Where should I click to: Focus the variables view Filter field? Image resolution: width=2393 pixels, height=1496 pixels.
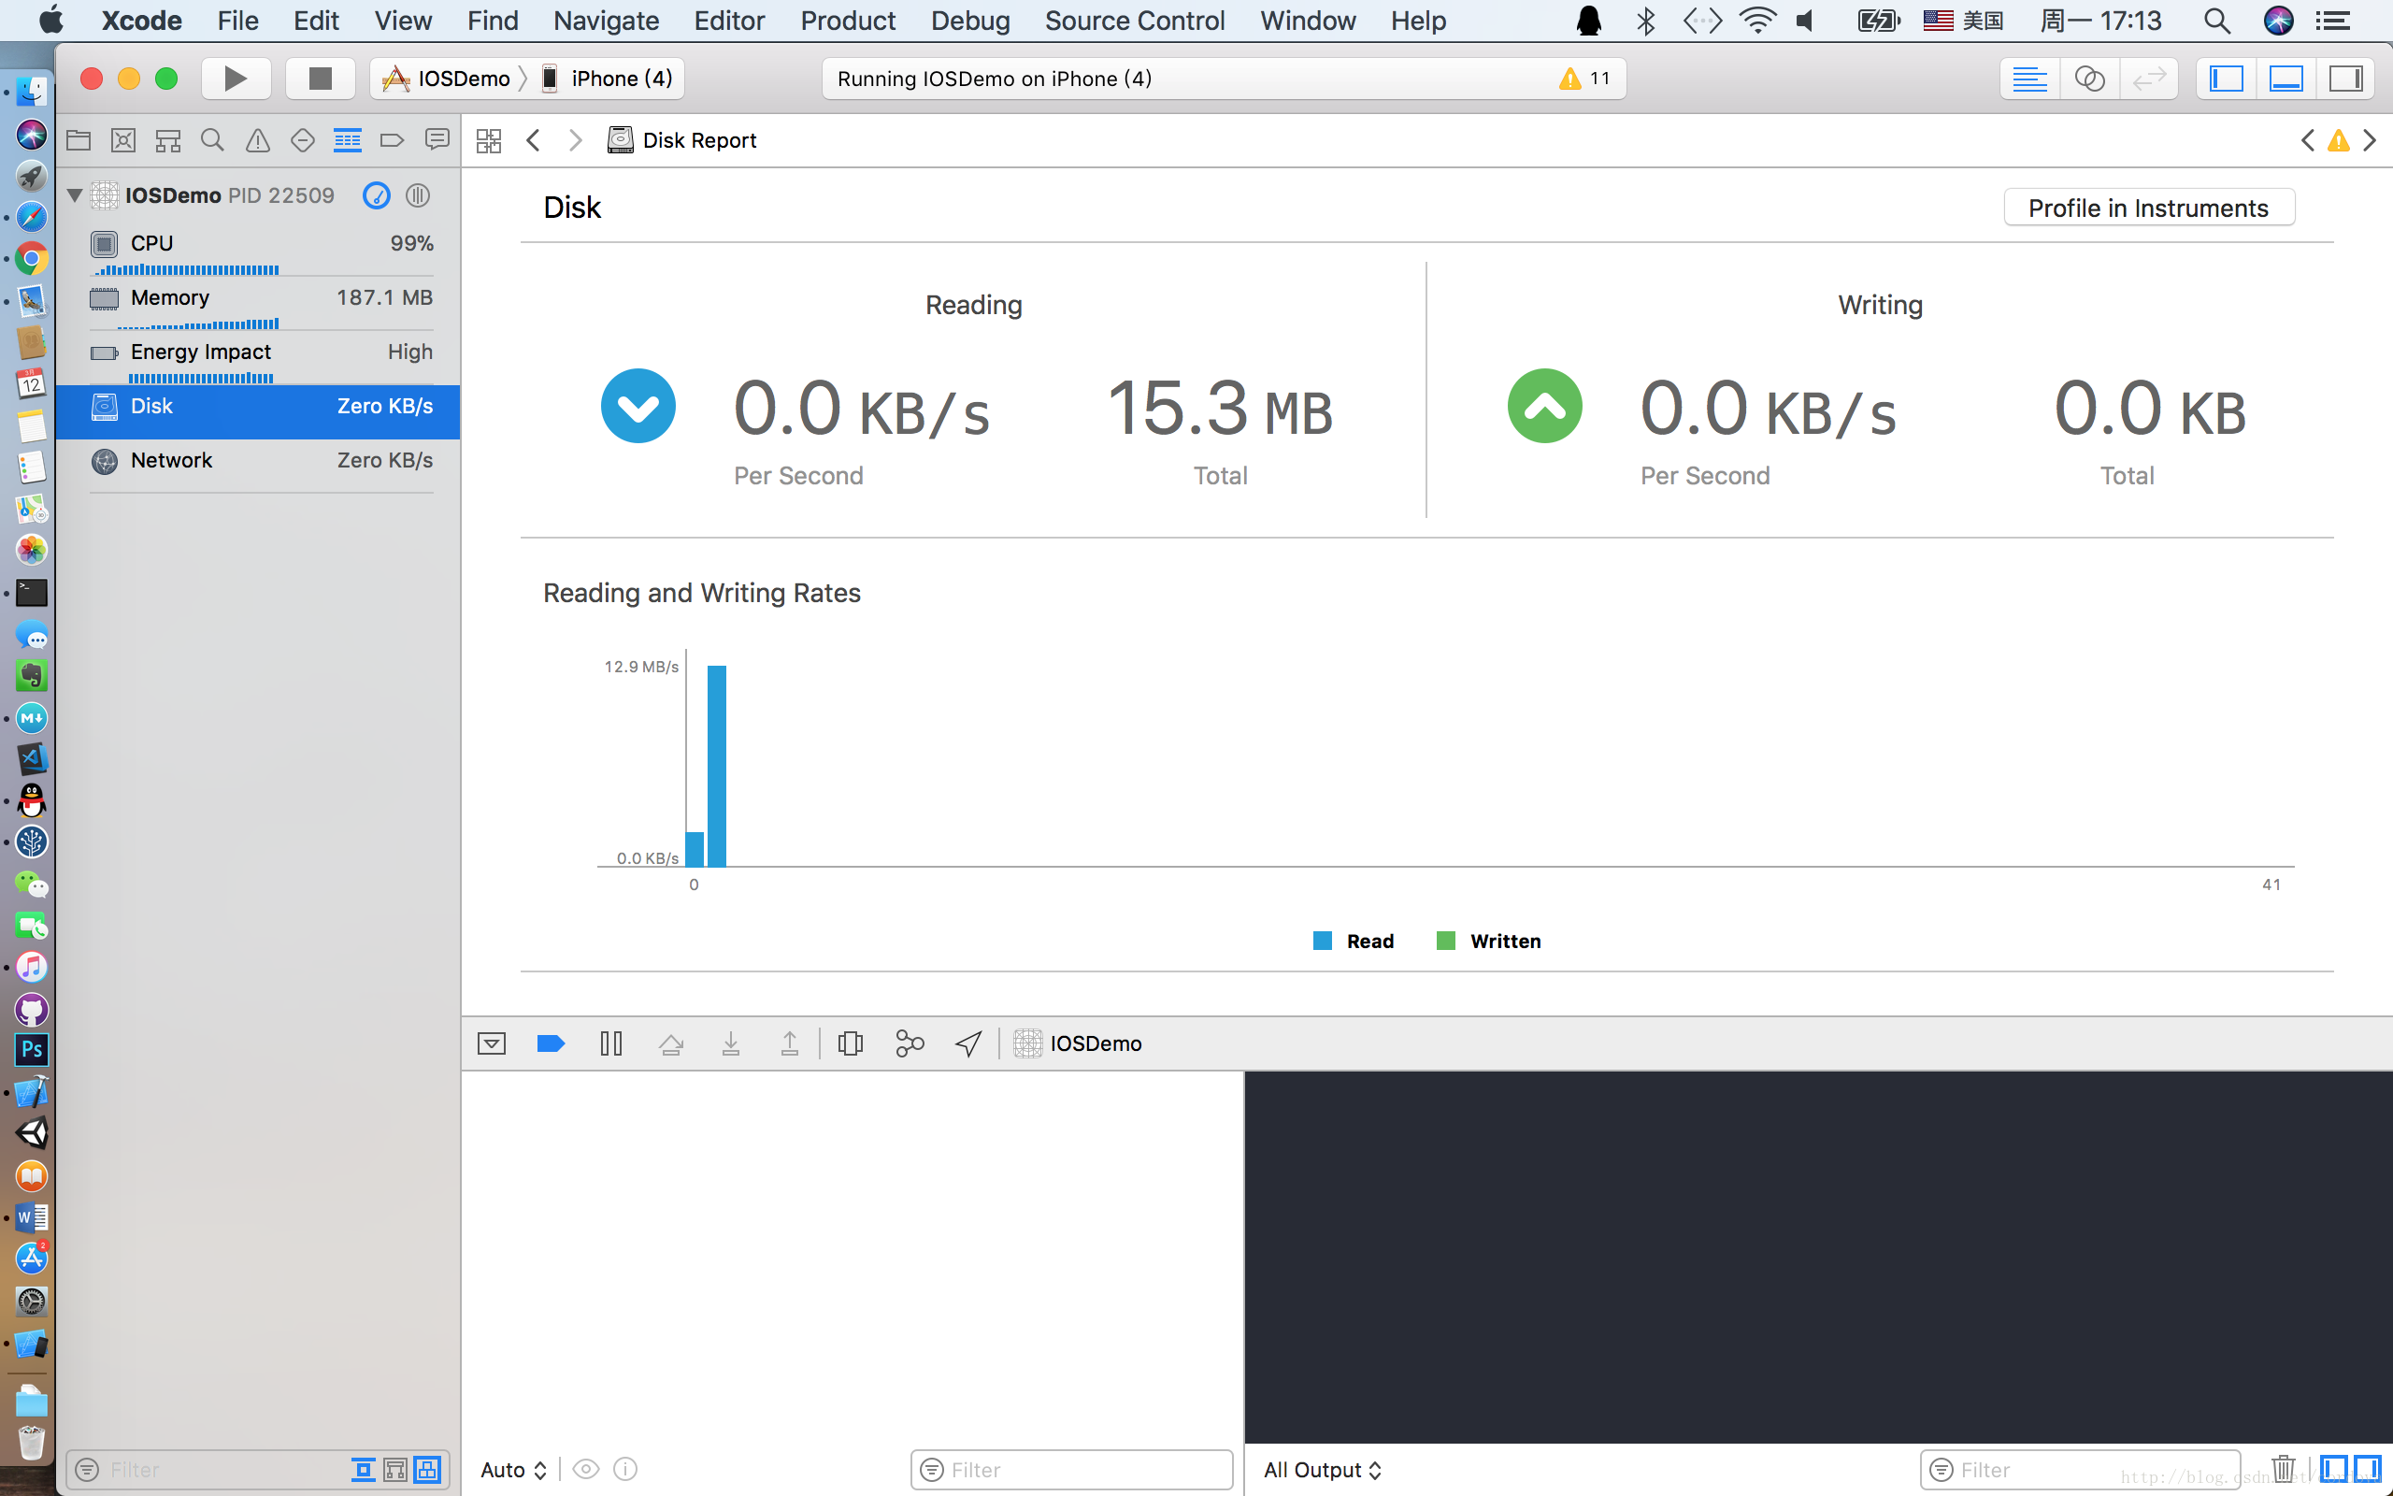[x=1072, y=1470]
